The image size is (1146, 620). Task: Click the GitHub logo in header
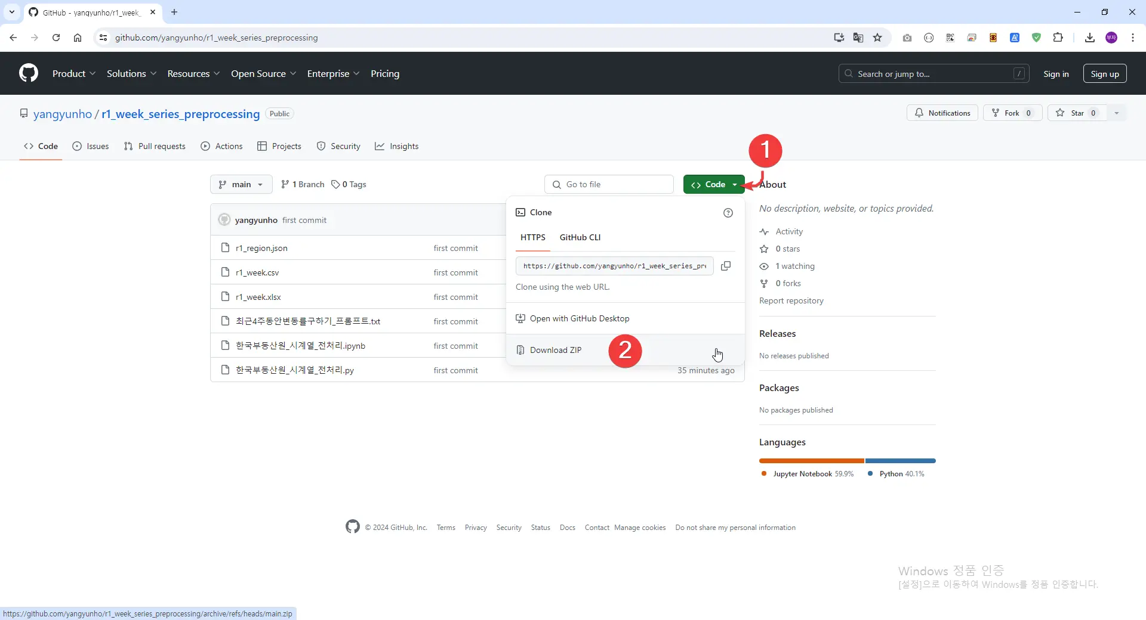[29, 73]
